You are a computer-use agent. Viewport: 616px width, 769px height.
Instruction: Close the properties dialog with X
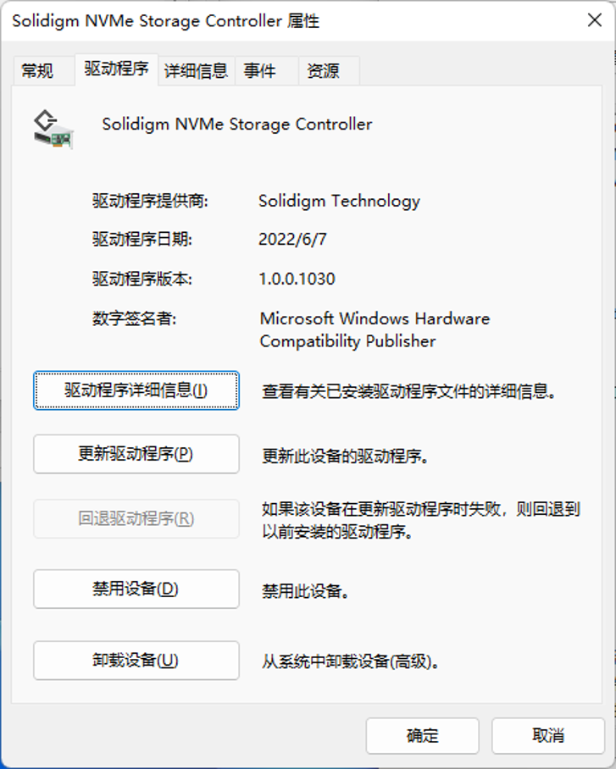pos(595,21)
